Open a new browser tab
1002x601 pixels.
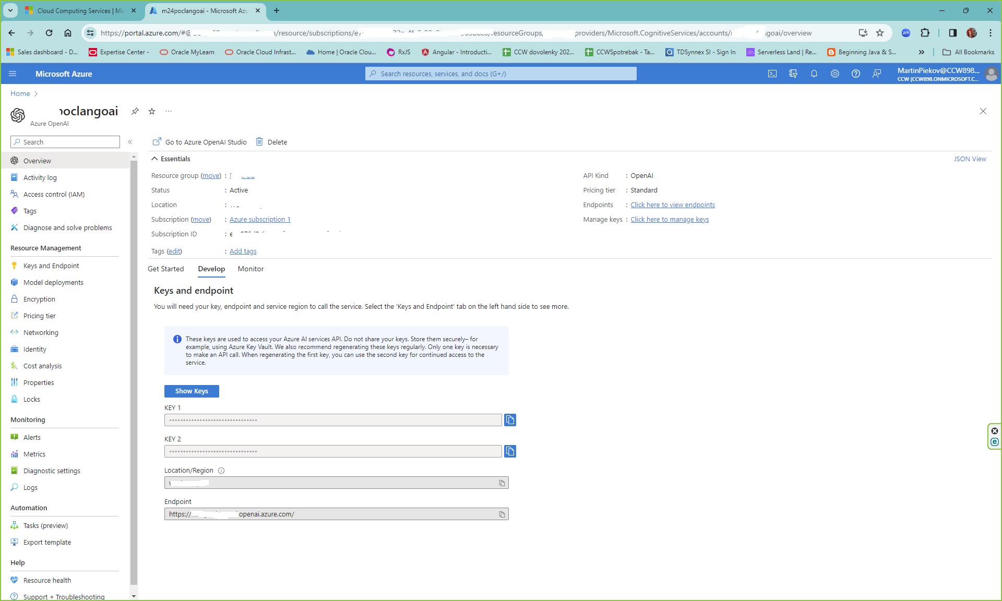click(277, 10)
